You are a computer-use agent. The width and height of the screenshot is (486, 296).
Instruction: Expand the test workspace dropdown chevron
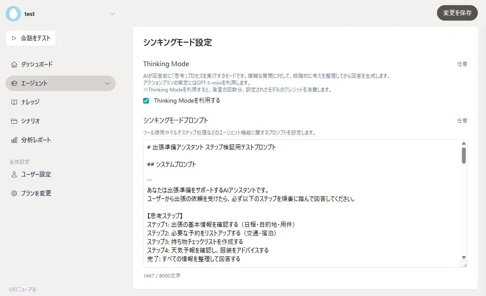coord(112,14)
